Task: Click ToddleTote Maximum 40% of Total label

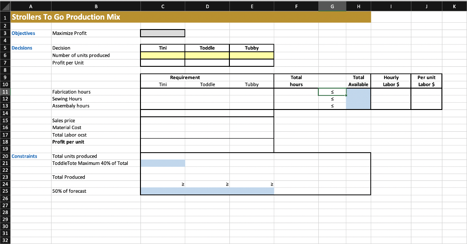Action: point(90,163)
